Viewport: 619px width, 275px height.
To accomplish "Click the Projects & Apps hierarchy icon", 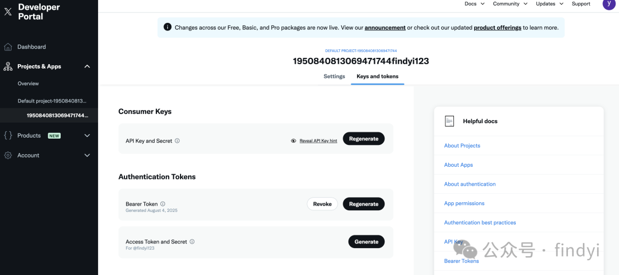I will pos(8,66).
